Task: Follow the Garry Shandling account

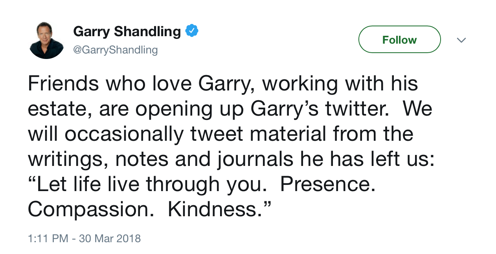Action: coord(399,40)
